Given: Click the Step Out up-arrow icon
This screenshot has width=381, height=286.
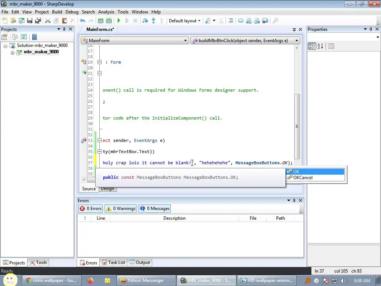Looking at the screenshot, I should [161, 21].
